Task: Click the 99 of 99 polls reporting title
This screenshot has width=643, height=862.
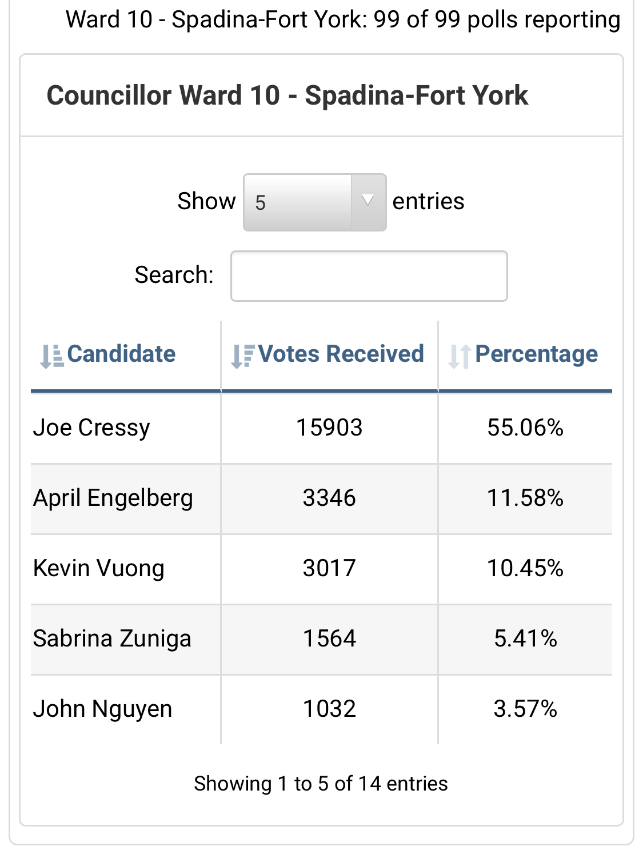Action: tap(343, 20)
